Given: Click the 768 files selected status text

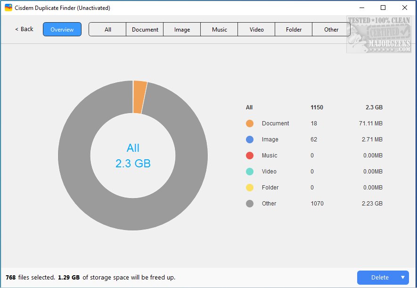Looking at the screenshot, I should point(30,277).
